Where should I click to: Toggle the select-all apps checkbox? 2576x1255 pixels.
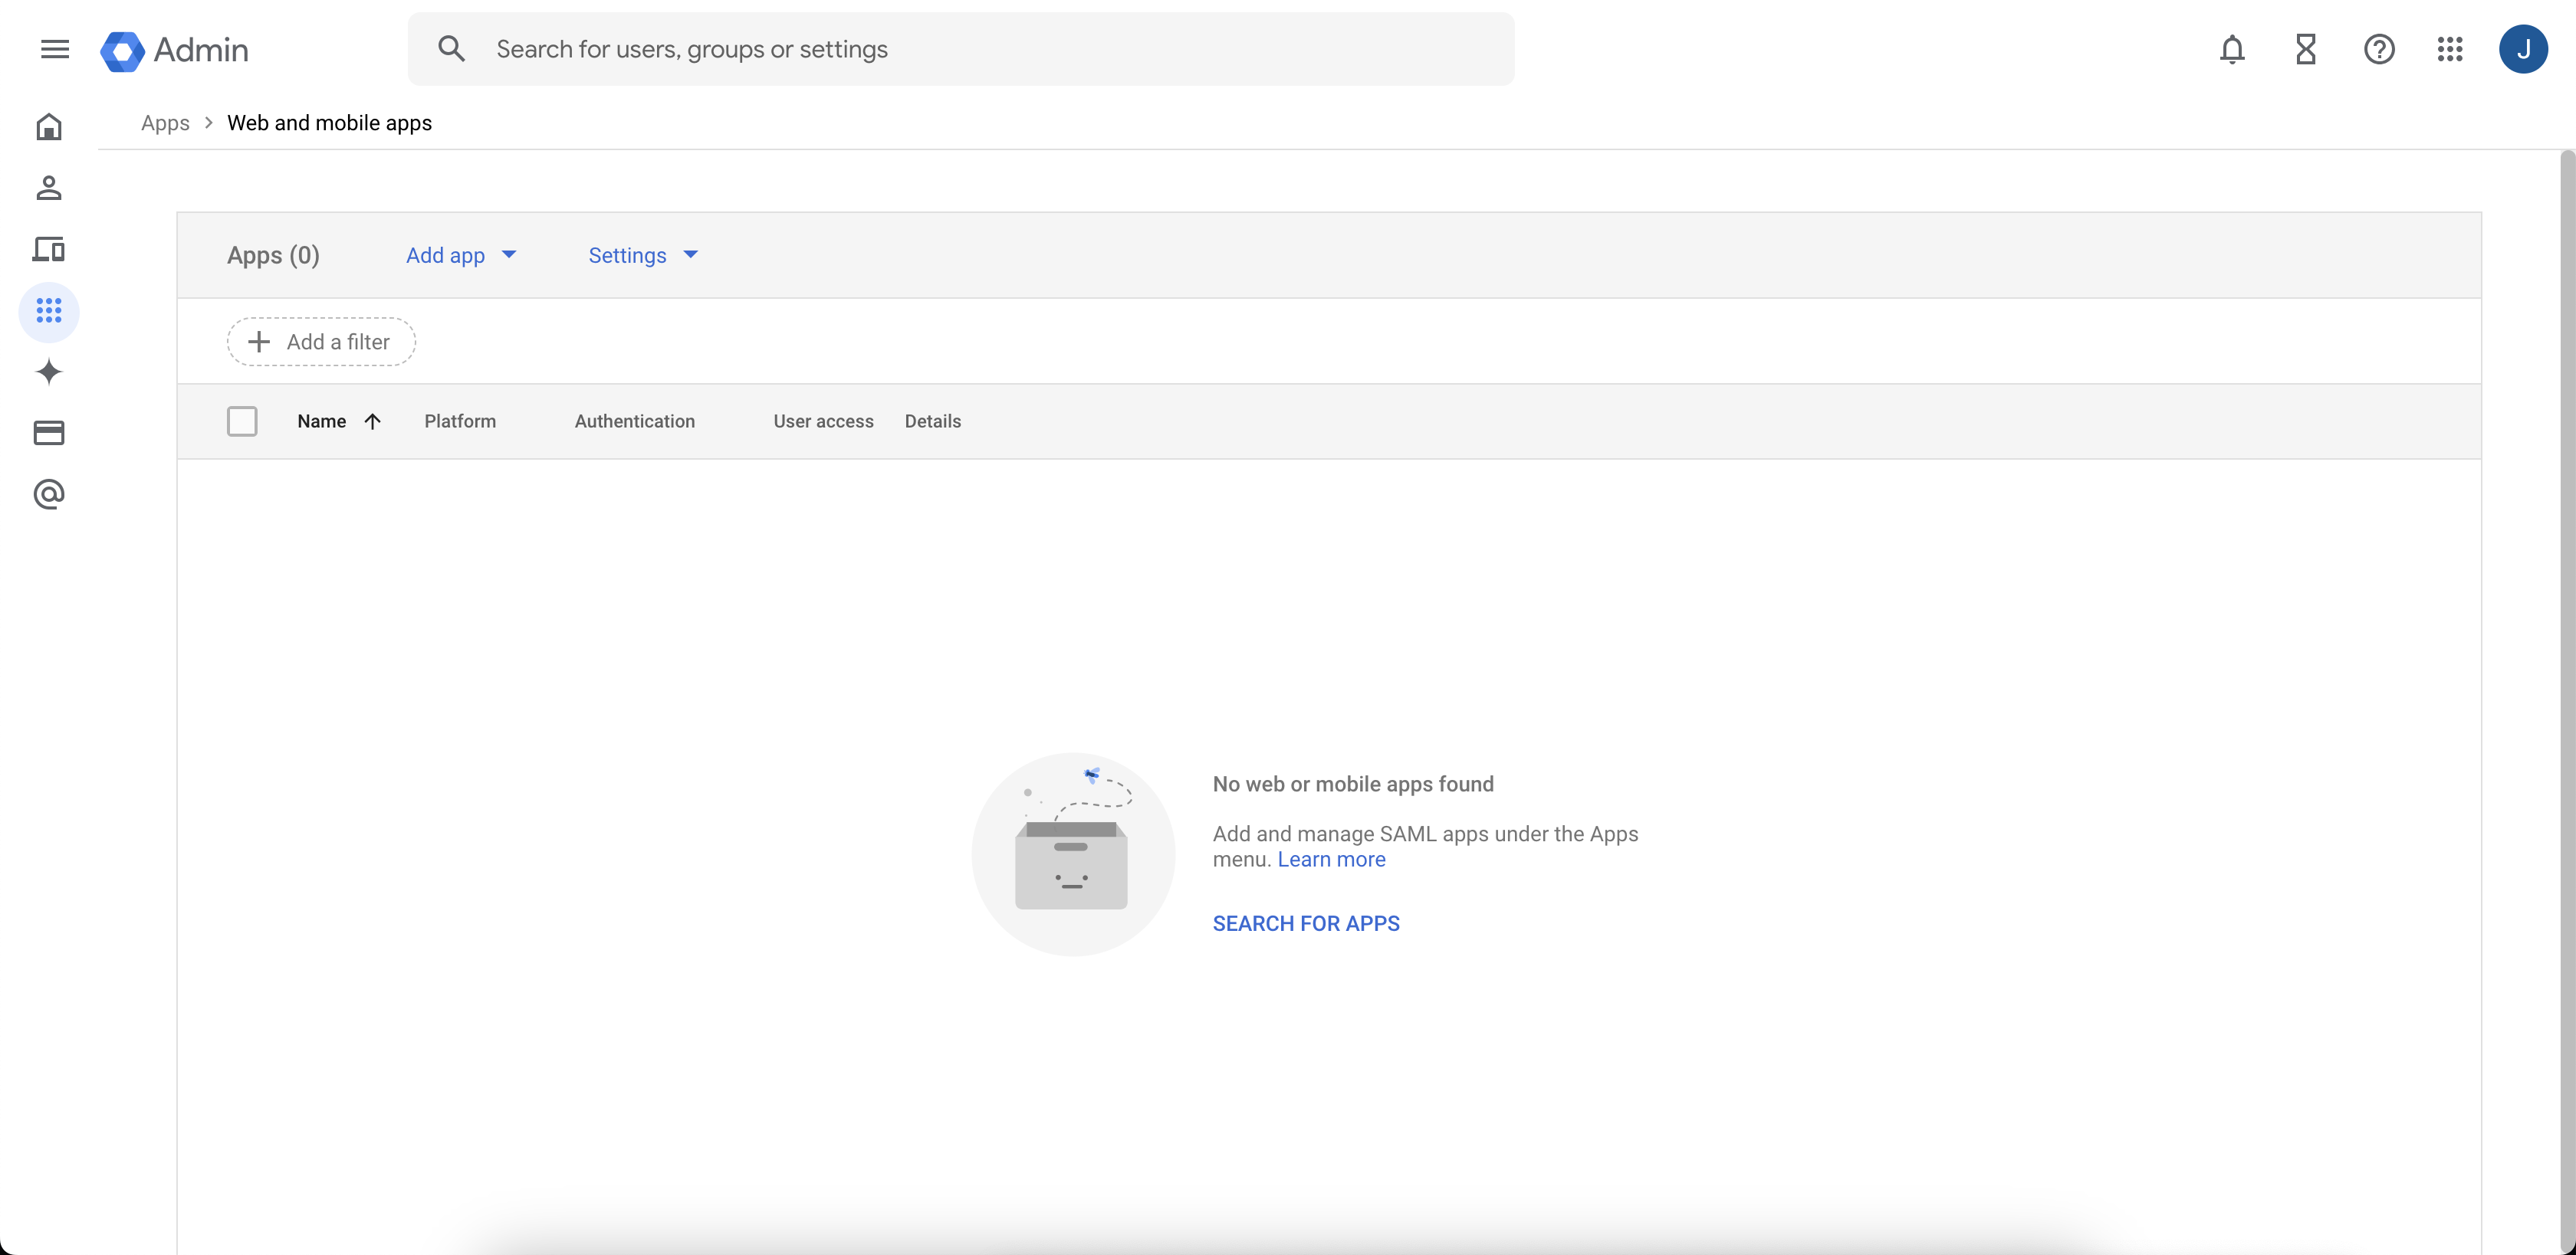(x=242, y=421)
